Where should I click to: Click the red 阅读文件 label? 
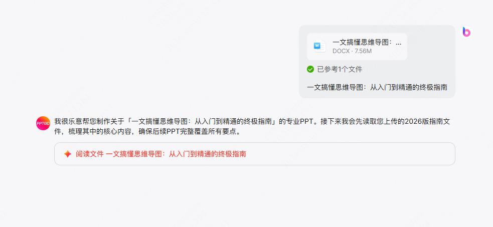(x=90, y=154)
